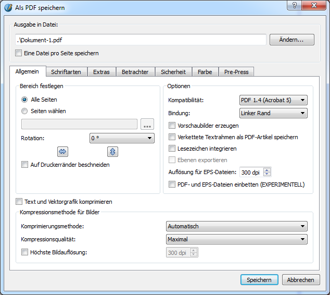330x295 pixels.
Task: Click the output file path field
Action: [x=141, y=40]
